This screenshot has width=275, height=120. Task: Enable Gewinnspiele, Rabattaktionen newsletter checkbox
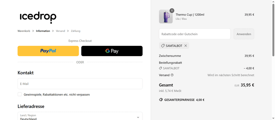click(20, 94)
